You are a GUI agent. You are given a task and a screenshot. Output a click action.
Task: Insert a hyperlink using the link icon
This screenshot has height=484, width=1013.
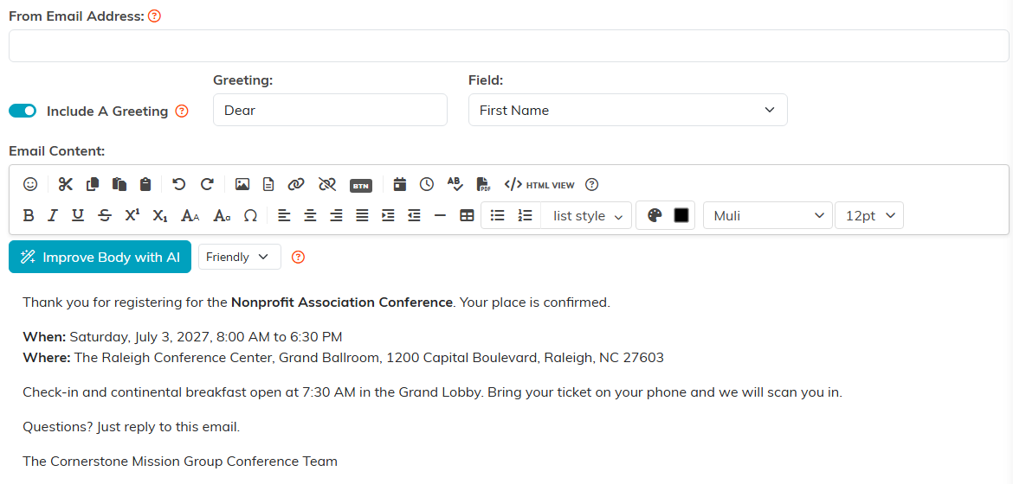tap(296, 185)
